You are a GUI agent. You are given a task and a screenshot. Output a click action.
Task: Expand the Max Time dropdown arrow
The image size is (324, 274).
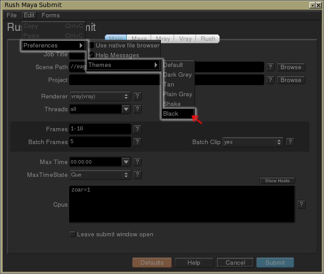126,162
